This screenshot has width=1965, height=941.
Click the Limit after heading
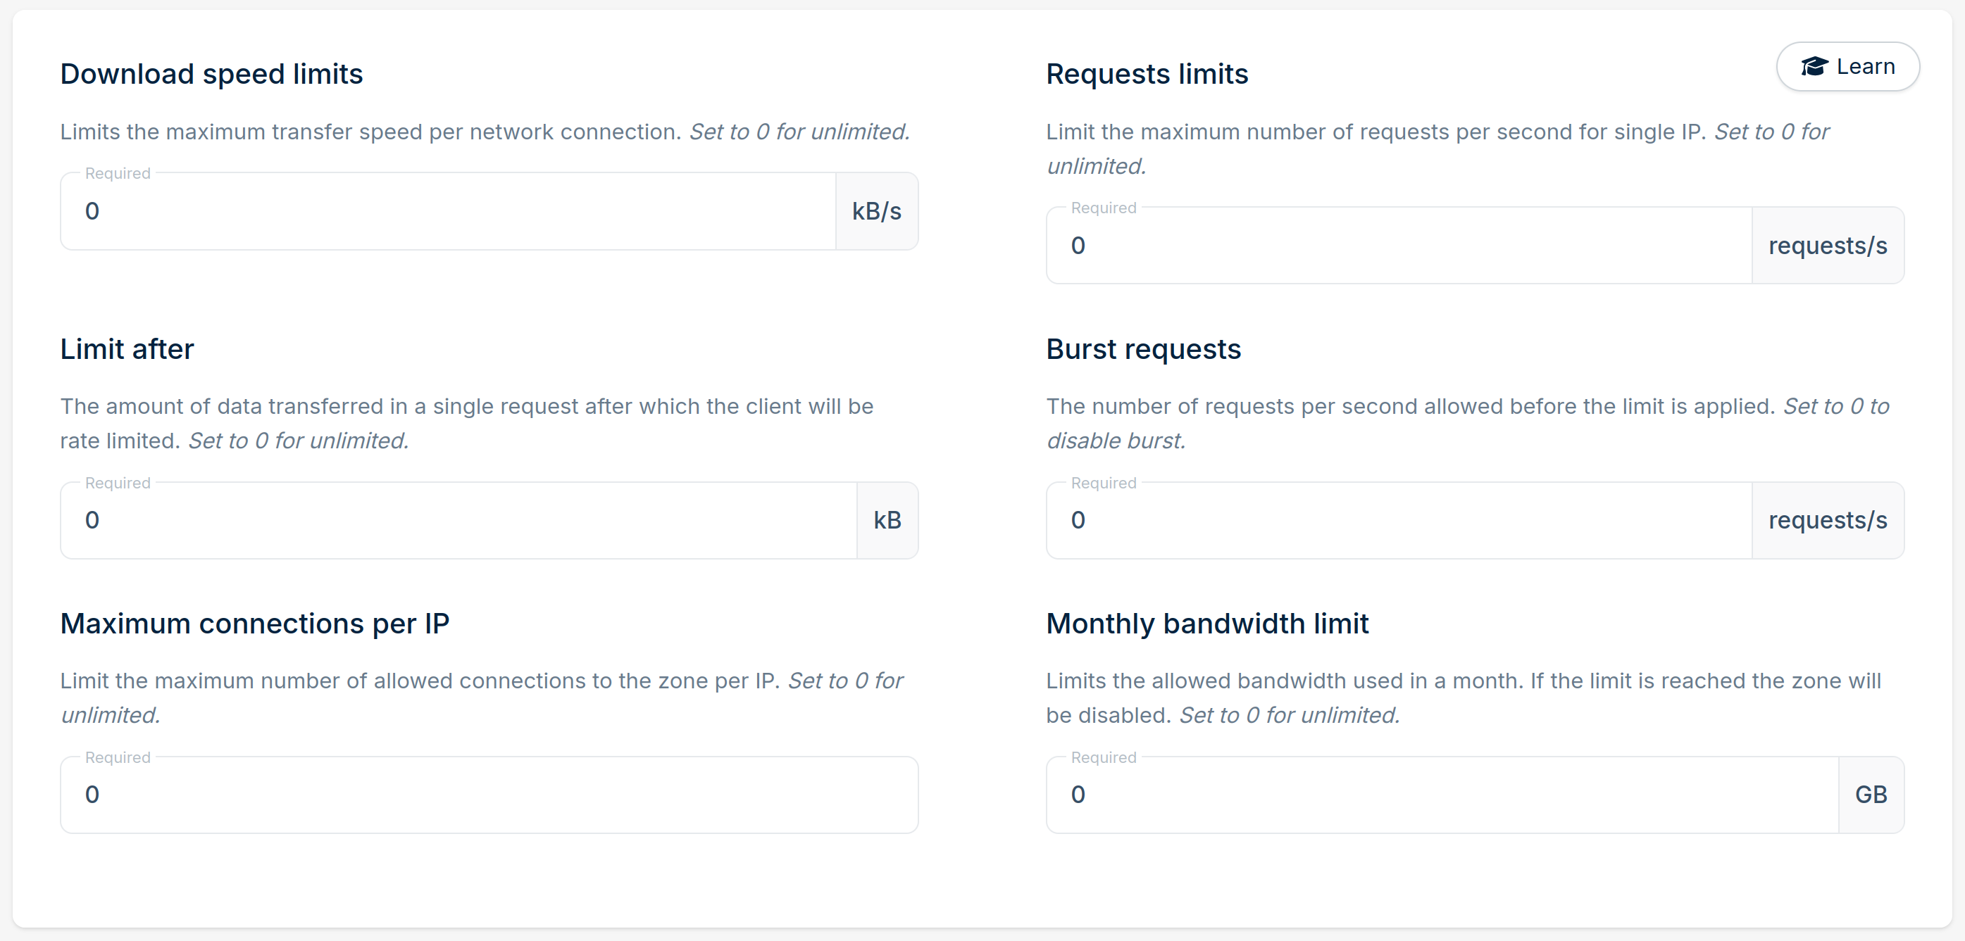[127, 348]
